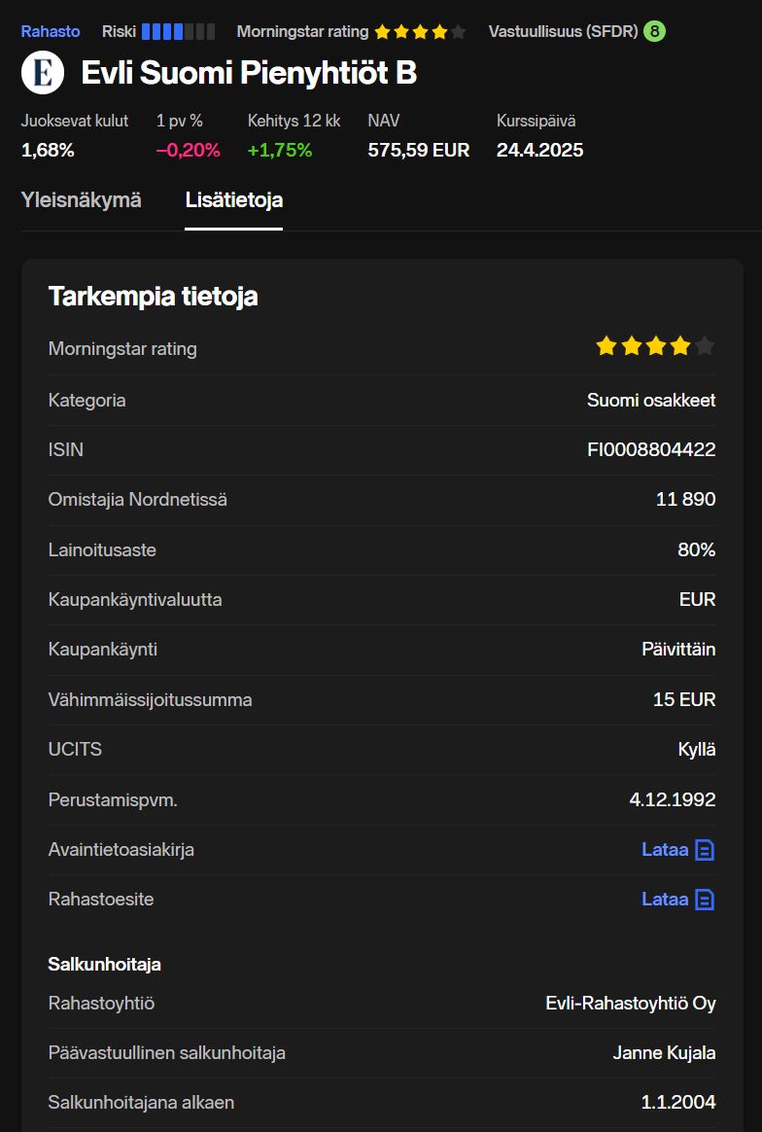Screen dimensions: 762x1132
Task: Click the document icon in the Avaintietoasiakirja row
Action: [705, 850]
